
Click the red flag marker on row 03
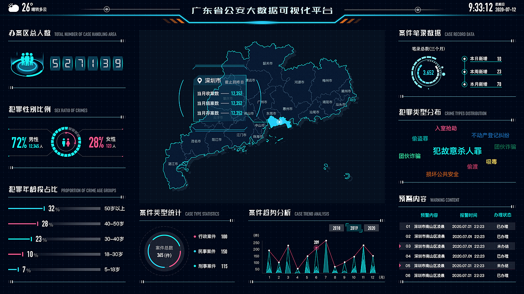(x=401, y=246)
